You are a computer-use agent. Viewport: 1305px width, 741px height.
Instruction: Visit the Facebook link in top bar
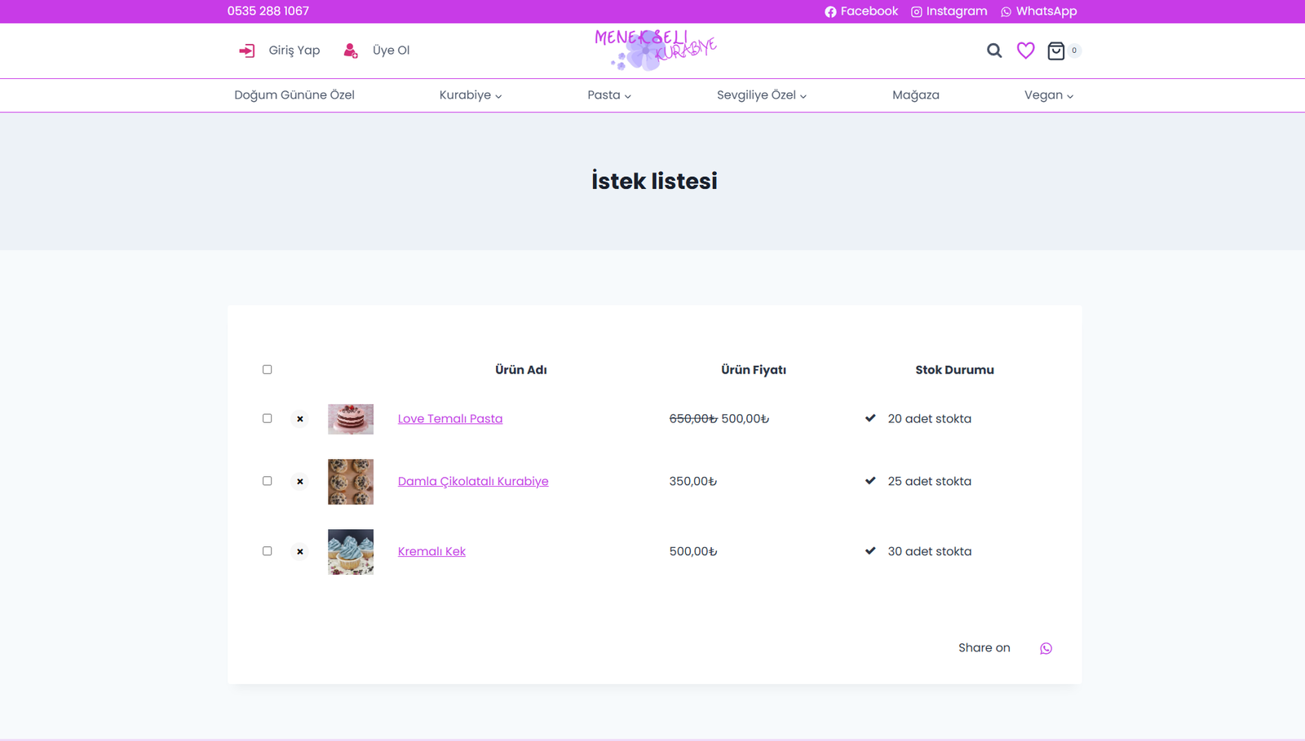tap(860, 11)
